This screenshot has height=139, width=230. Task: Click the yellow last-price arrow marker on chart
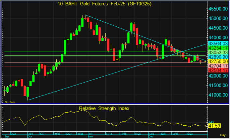205,61
